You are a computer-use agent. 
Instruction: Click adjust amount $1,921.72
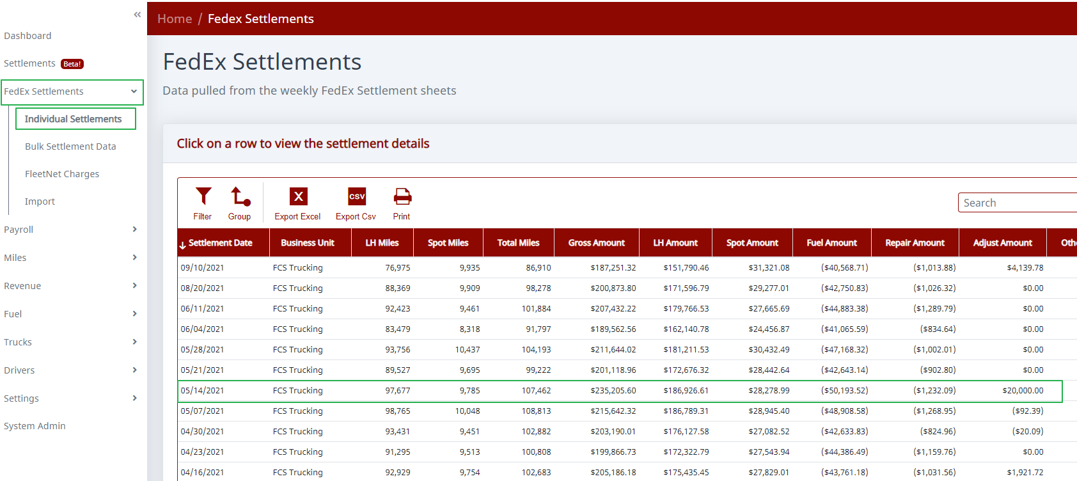(1025, 473)
